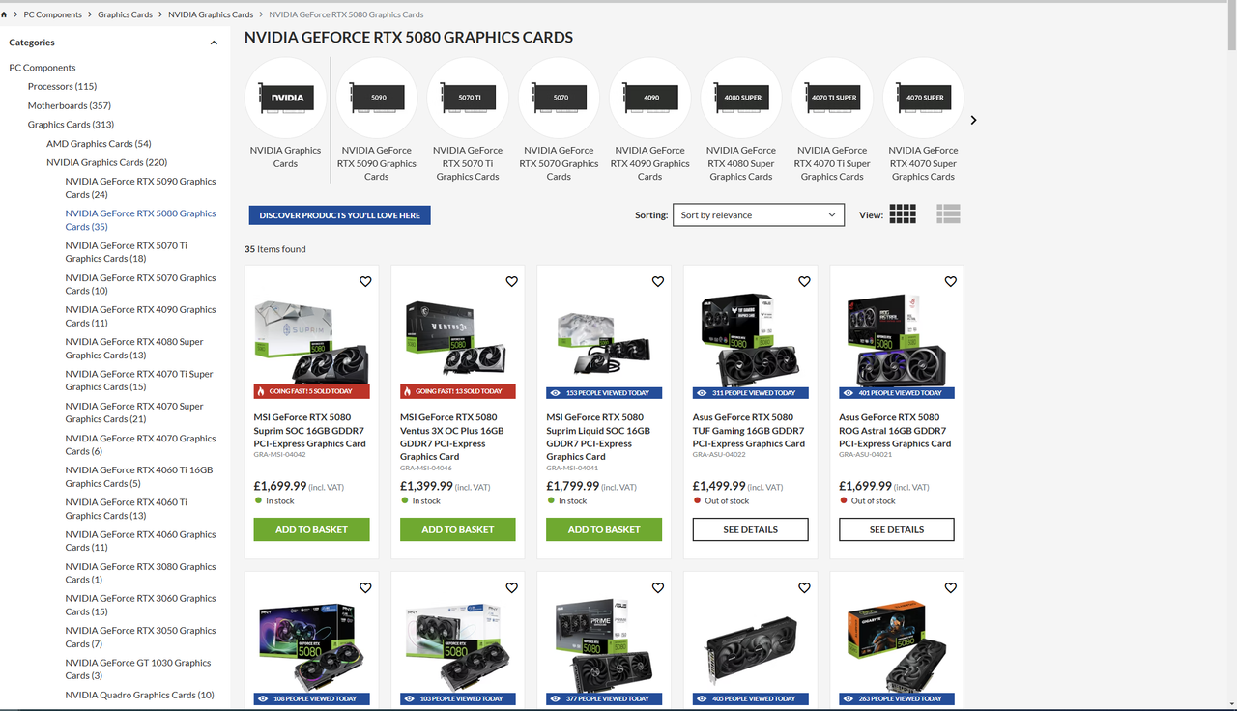
Task: Select RTX 5070 Ti Graphics Cards (18) in sidebar
Action: [127, 252]
